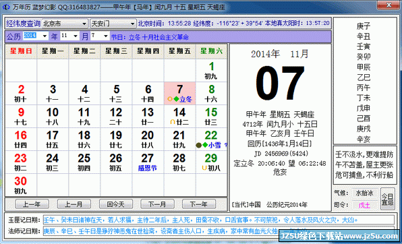Click the 星期六 column header
The height and width of the screenshot is (244, 402).
click(211, 51)
